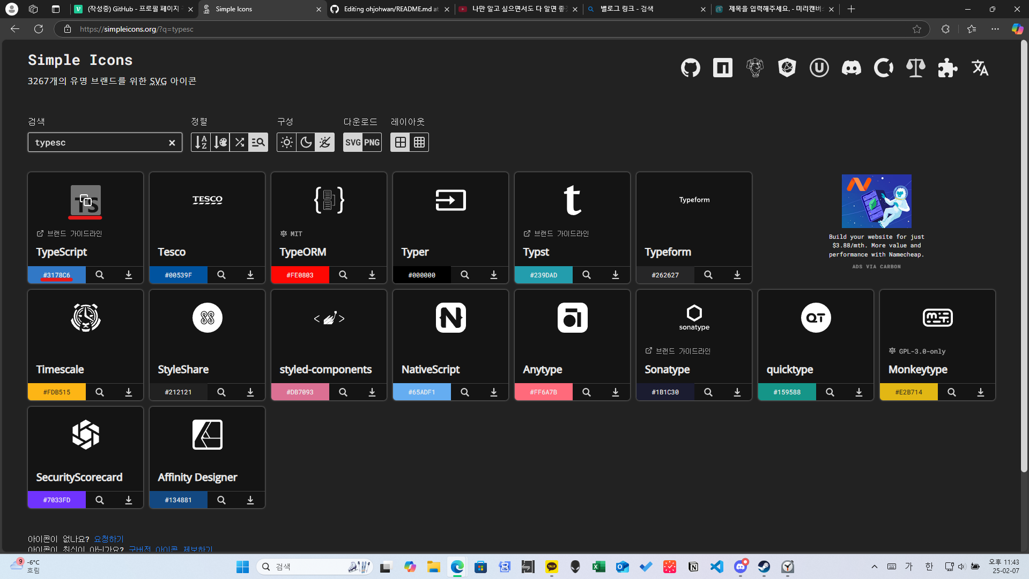Switch to light color scheme
The image size is (1029, 579).
(287, 142)
